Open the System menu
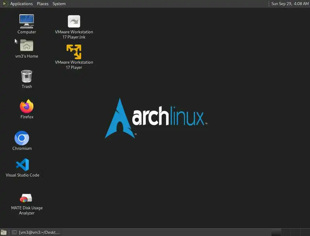The width and height of the screenshot is (310, 236). click(59, 4)
